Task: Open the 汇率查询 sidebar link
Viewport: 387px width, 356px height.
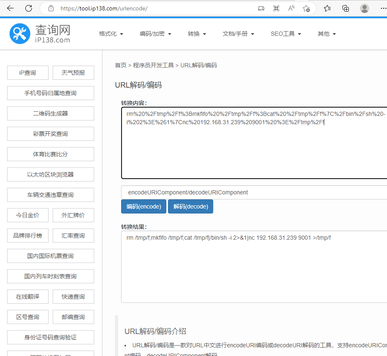Action: click(x=73, y=236)
